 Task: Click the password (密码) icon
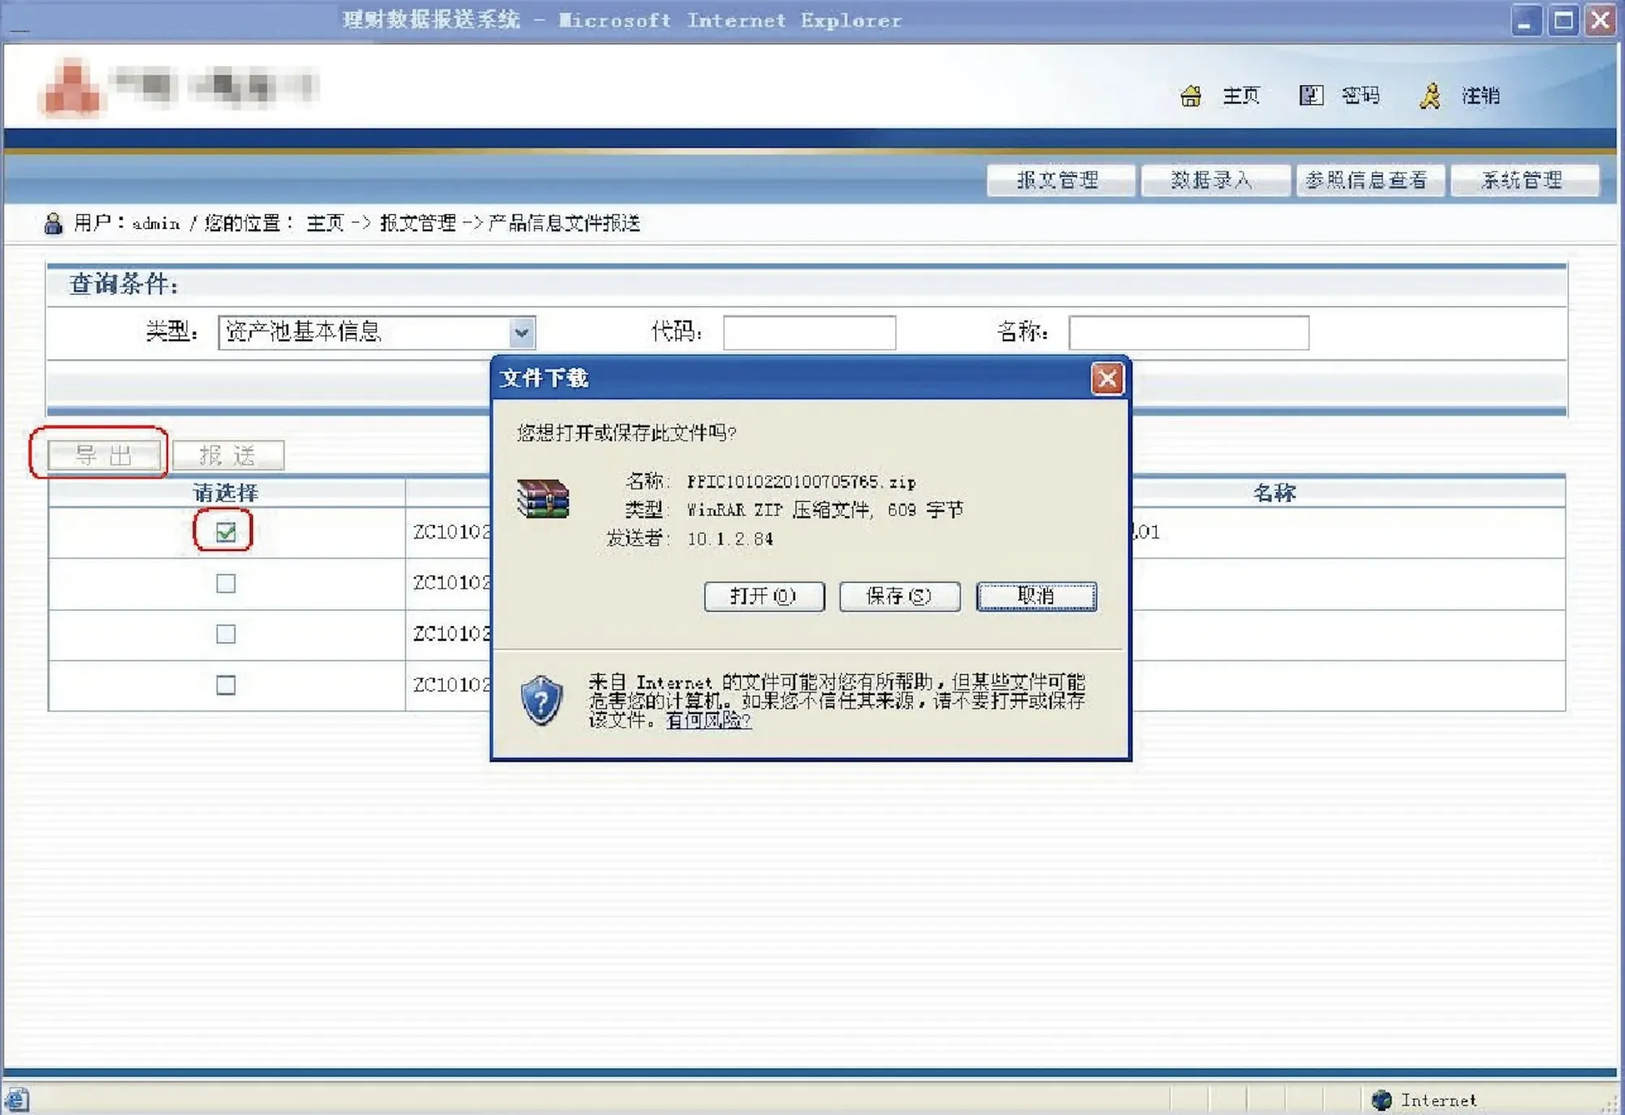(x=1311, y=96)
